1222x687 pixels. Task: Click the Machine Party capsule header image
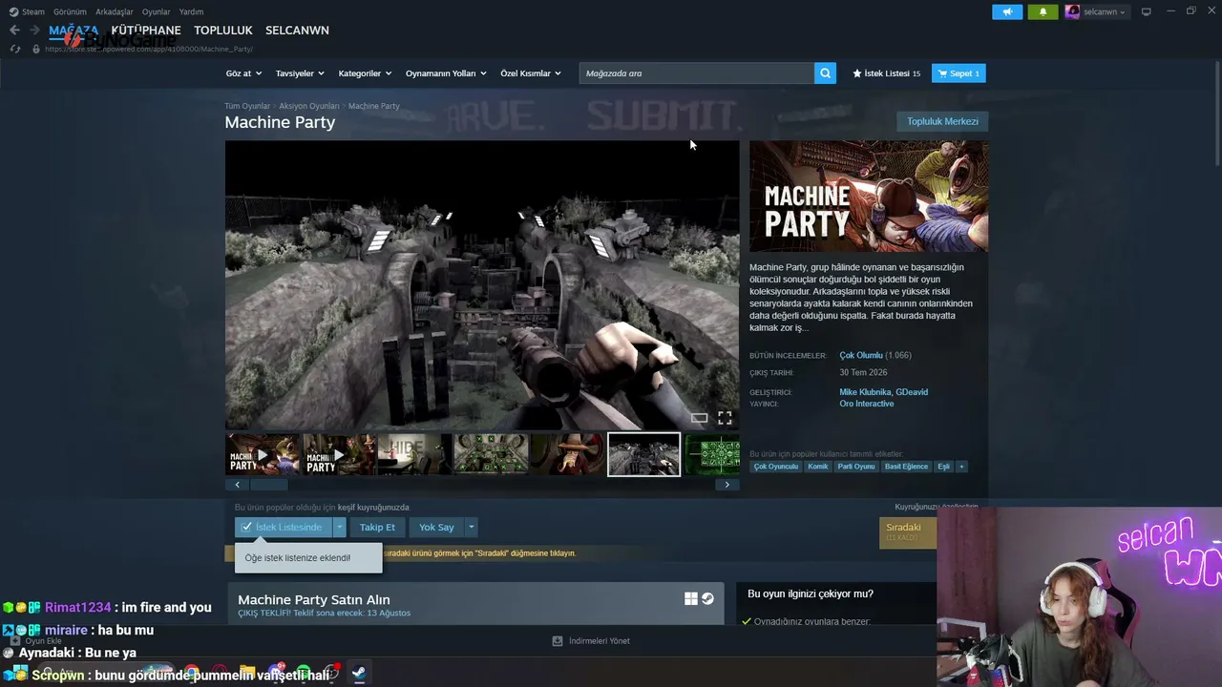click(x=869, y=197)
